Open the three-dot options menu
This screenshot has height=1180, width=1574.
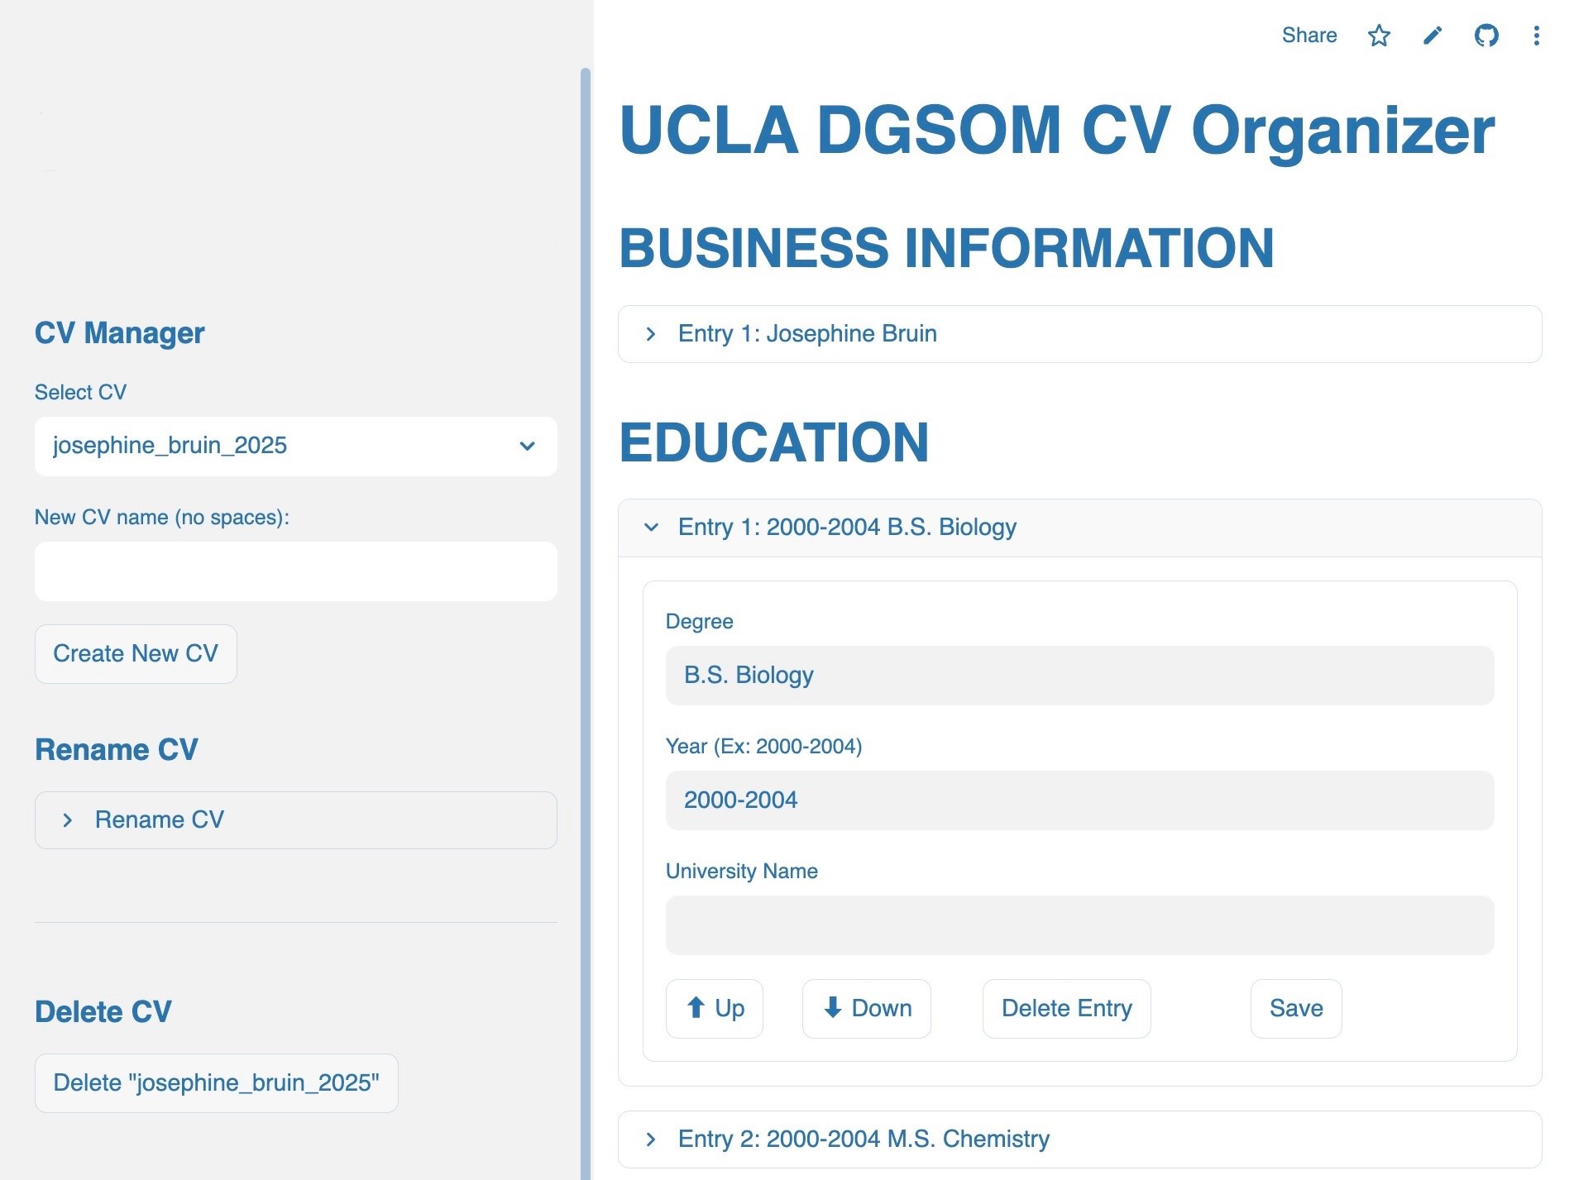[x=1536, y=36]
